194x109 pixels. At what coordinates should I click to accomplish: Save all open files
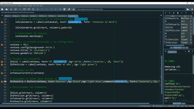(15, 9)
